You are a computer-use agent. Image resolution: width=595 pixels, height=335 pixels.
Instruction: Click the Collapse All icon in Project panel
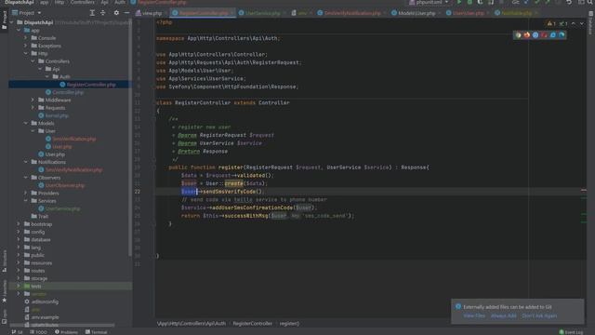pos(103,13)
